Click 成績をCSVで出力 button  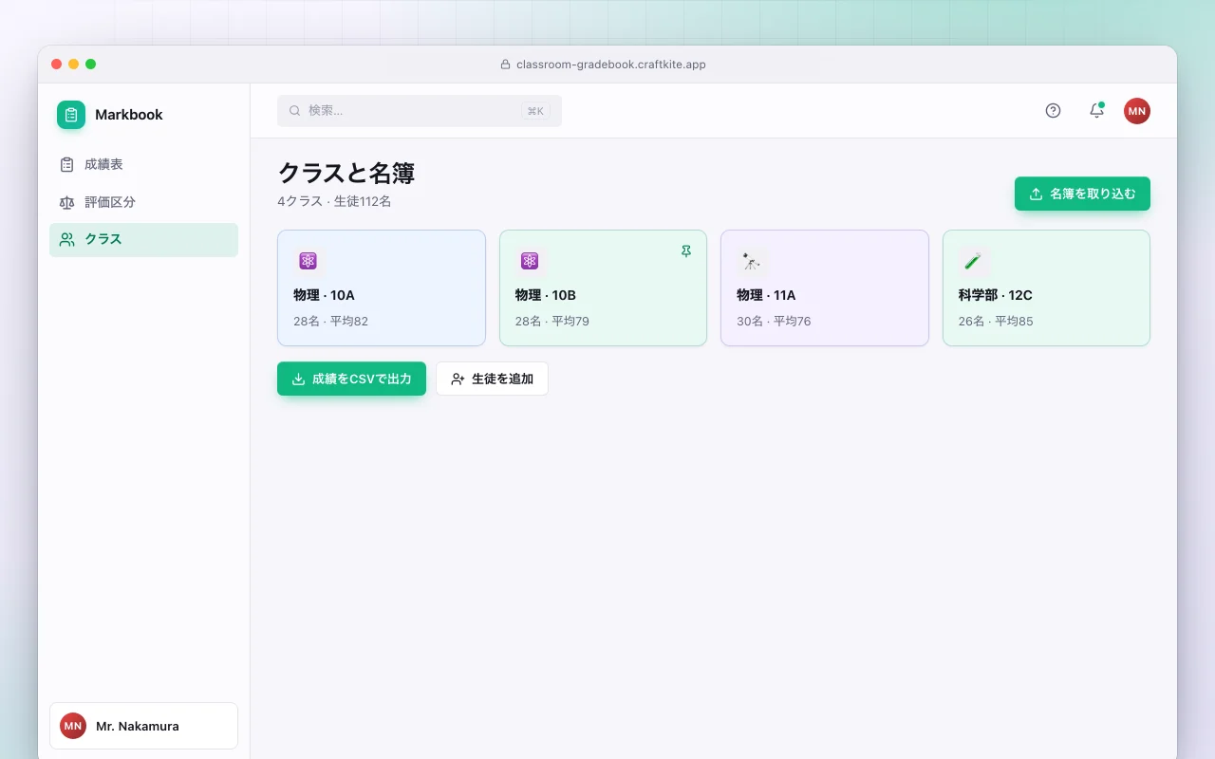tap(351, 379)
